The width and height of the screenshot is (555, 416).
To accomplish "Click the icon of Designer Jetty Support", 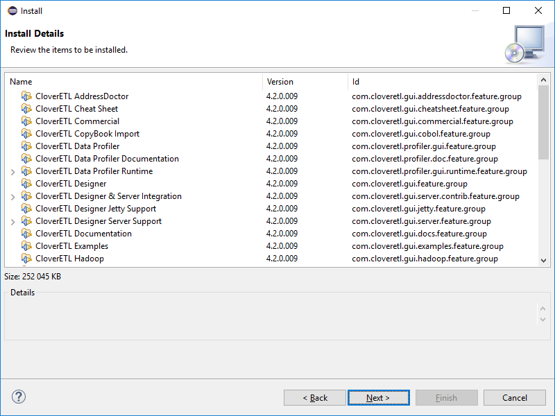I will 26,209.
